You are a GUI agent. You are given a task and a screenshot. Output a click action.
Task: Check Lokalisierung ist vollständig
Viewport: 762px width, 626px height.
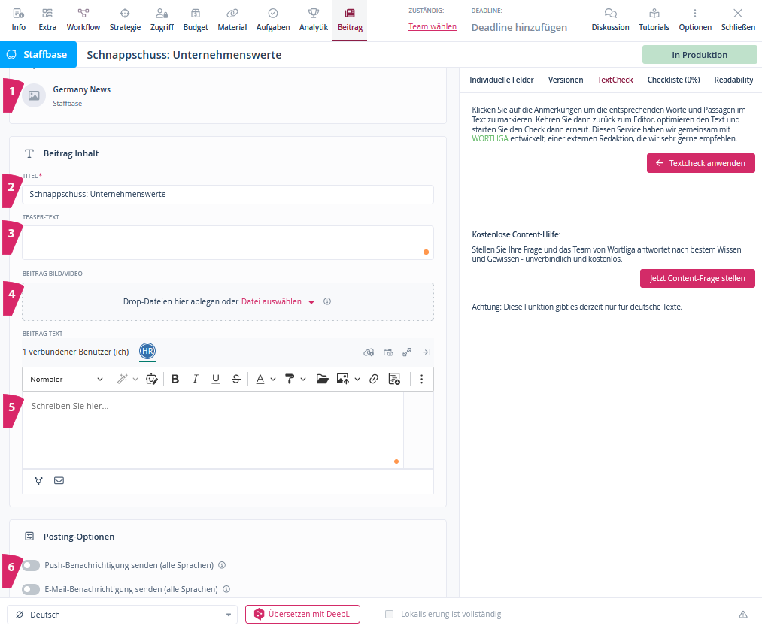coord(389,614)
